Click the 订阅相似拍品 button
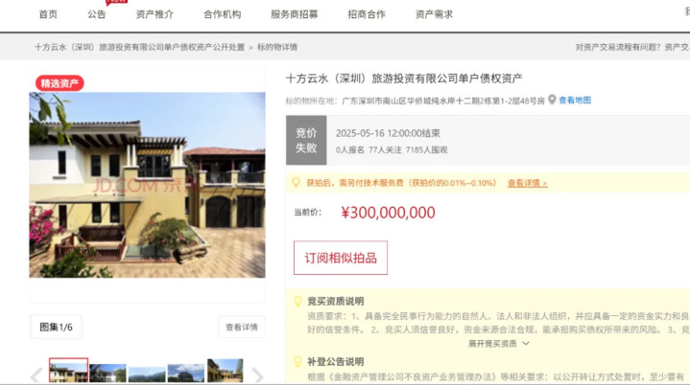Image resolution: width=690 pixels, height=385 pixels. pos(341,258)
